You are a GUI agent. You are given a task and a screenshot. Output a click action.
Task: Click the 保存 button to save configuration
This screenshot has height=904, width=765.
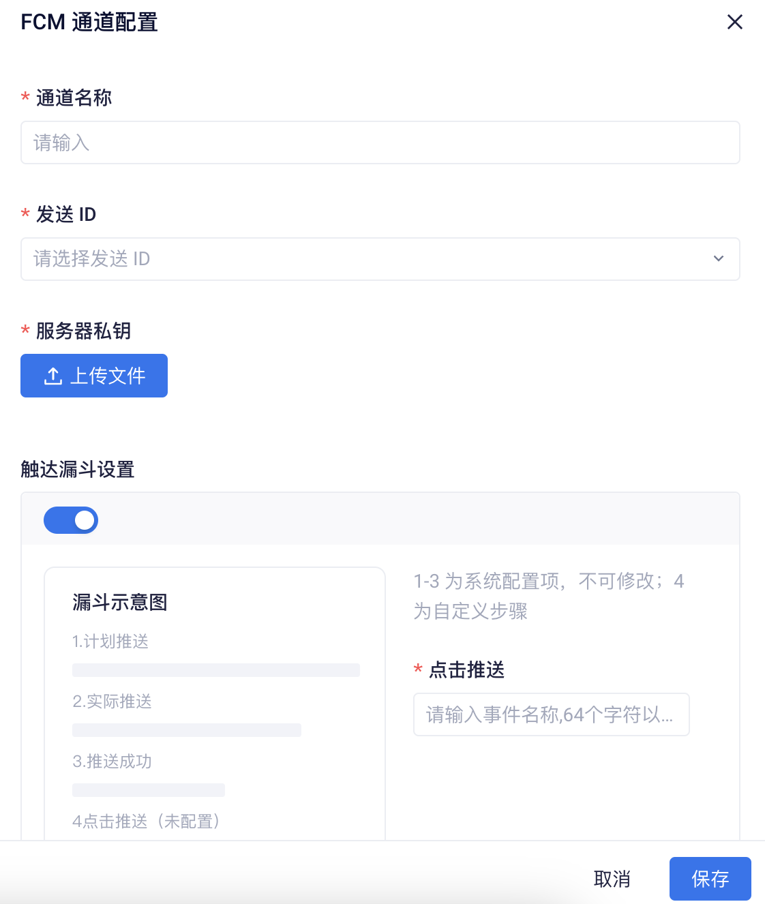pos(710,879)
